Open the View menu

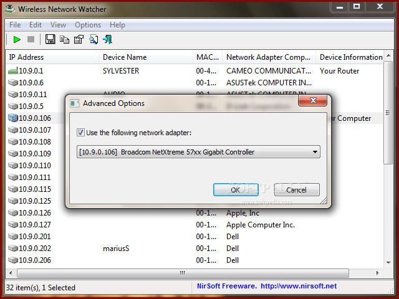[58, 25]
